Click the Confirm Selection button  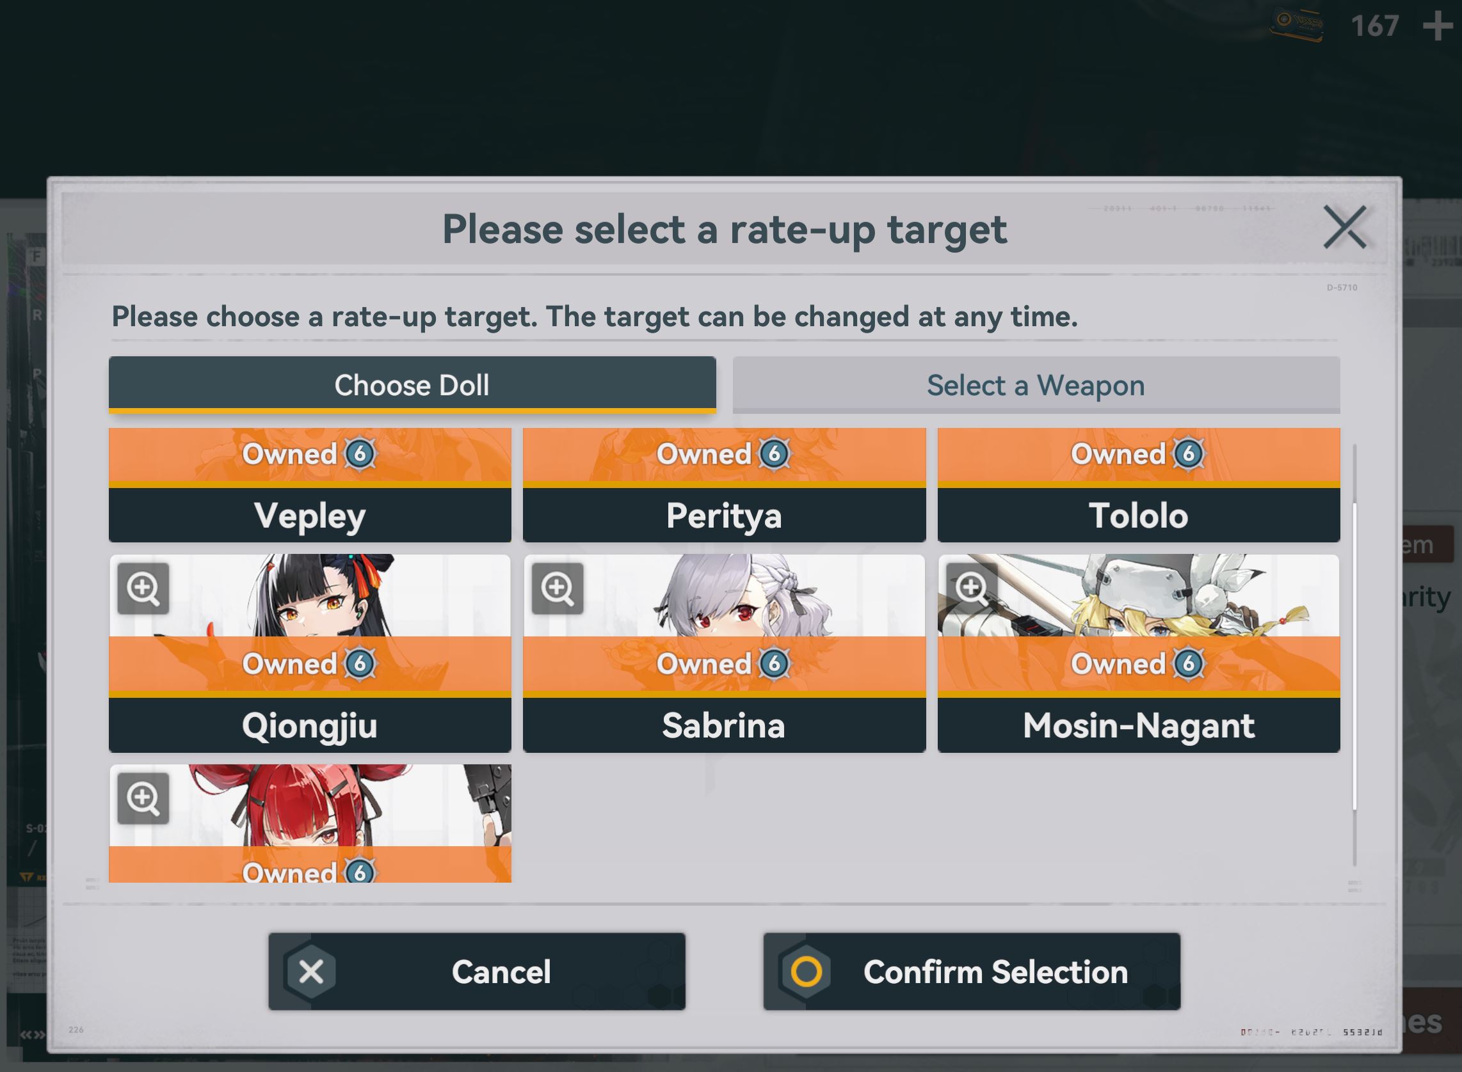pyautogui.click(x=972, y=972)
